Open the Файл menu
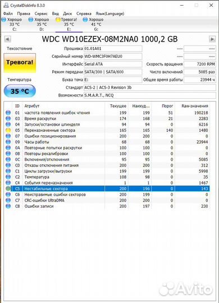Image resolution: width=219 pixels, height=303 pixels. 8,13
